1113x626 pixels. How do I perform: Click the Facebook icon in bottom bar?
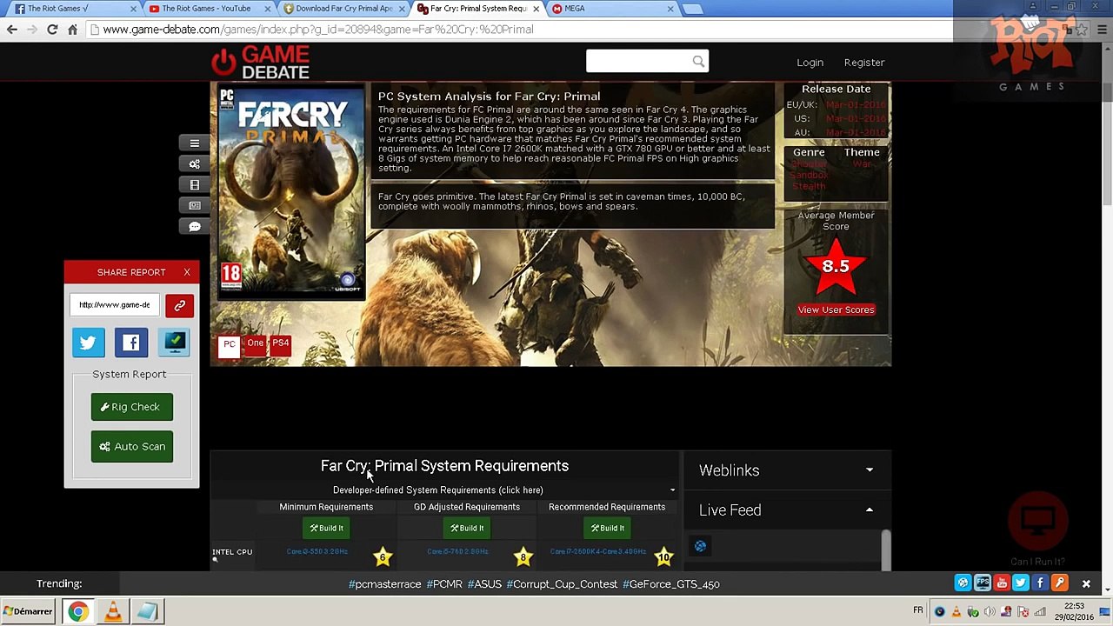[1040, 583]
